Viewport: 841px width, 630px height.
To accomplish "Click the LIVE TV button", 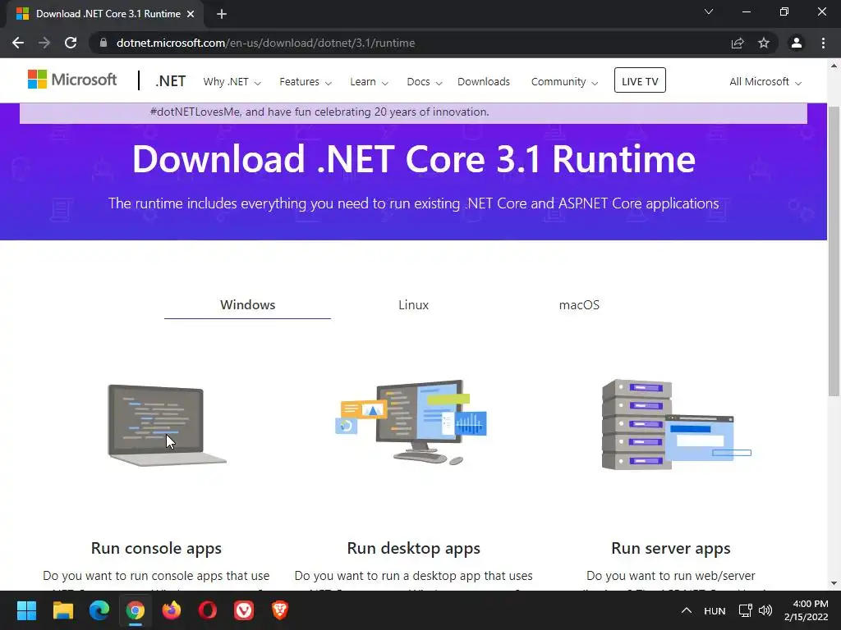I will (x=640, y=80).
